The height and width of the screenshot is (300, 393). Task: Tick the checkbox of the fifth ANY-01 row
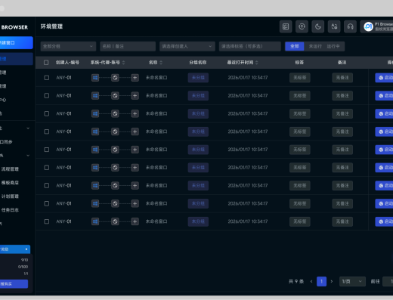[47, 150]
